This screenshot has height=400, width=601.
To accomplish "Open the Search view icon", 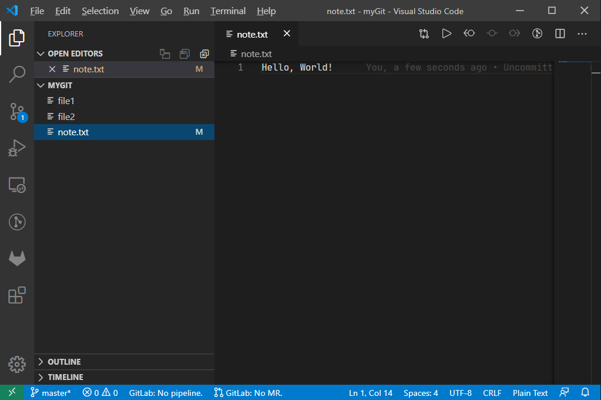I will pyautogui.click(x=17, y=75).
